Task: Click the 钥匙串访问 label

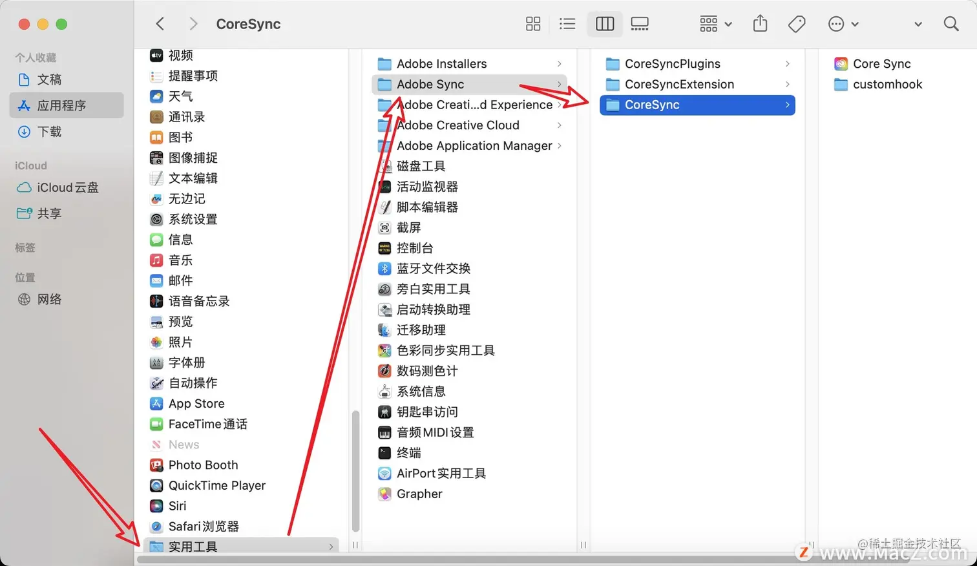Action: click(x=427, y=412)
